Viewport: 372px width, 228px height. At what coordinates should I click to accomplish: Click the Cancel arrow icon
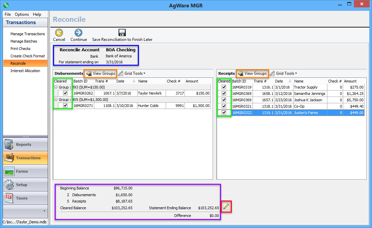59,33
